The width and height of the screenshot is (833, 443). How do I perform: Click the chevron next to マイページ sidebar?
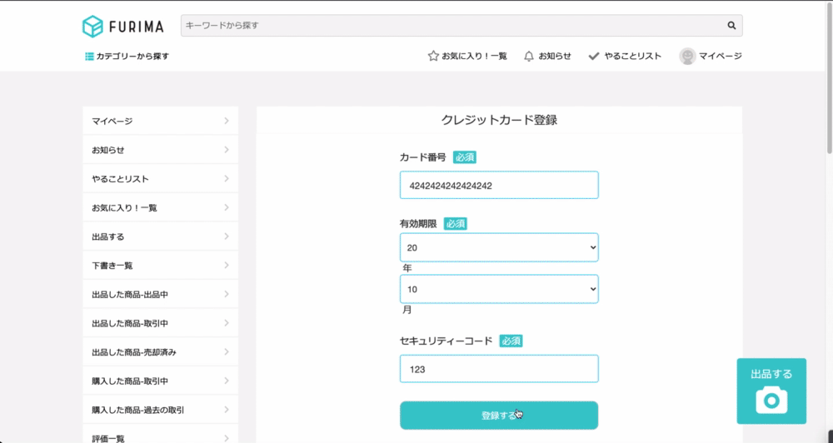(x=227, y=121)
